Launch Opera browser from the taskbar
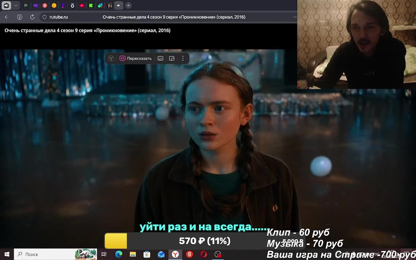This screenshot has height=260, width=416. point(204,254)
